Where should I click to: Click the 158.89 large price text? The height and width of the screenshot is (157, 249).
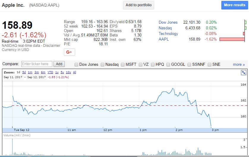tap(17, 25)
